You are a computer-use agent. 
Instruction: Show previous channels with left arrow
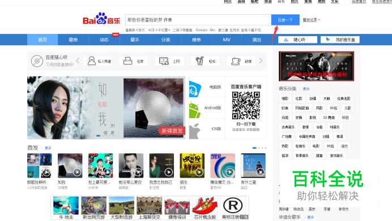click(x=78, y=60)
